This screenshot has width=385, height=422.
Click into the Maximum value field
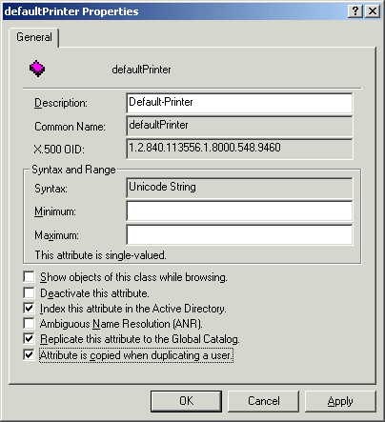pyautogui.click(x=239, y=234)
